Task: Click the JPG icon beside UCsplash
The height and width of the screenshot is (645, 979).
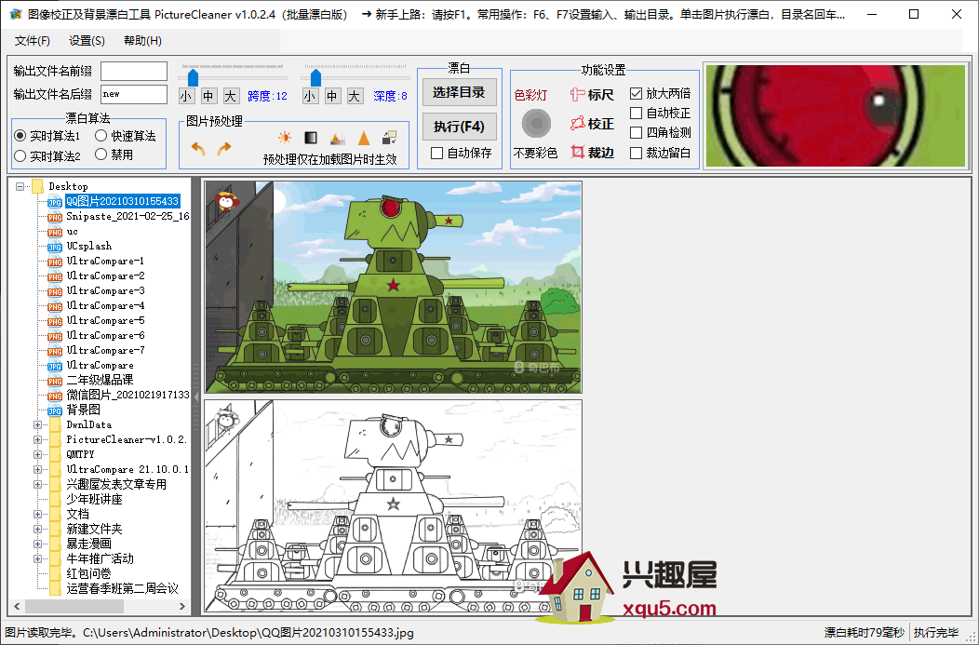Action: tap(55, 246)
